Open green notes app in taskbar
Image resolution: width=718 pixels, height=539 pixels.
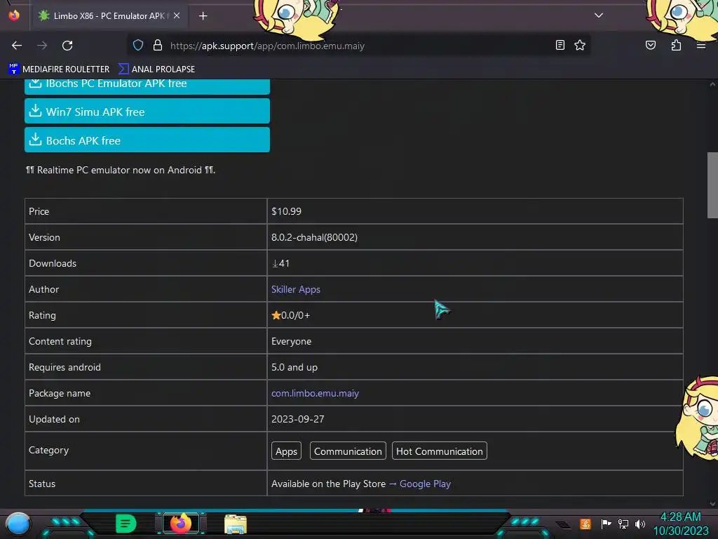click(x=126, y=524)
